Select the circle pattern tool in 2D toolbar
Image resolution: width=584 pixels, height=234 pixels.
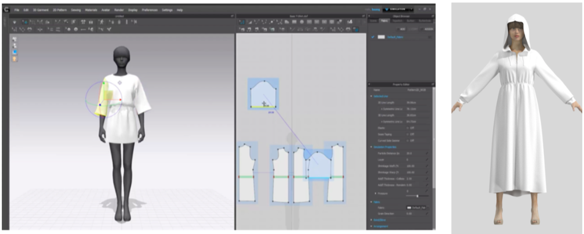pos(301,22)
